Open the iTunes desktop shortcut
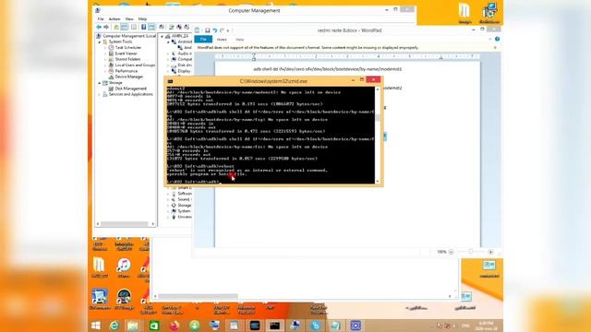The image size is (591, 332). (x=124, y=267)
